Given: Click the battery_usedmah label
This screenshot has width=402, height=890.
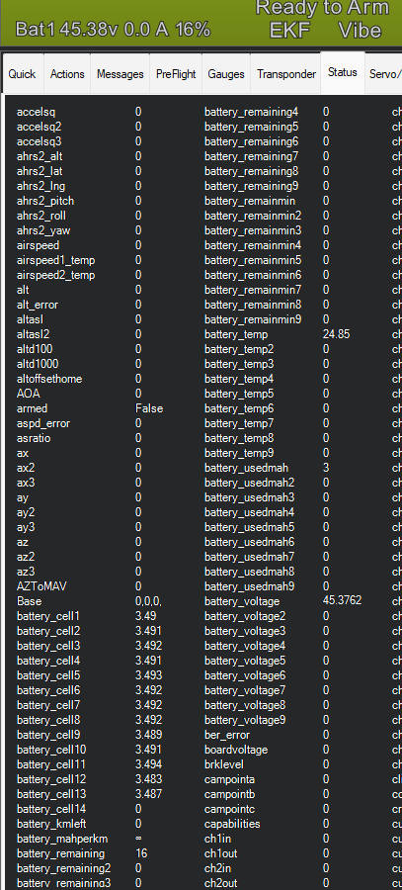Looking at the screenshot, I should [246, 468].
